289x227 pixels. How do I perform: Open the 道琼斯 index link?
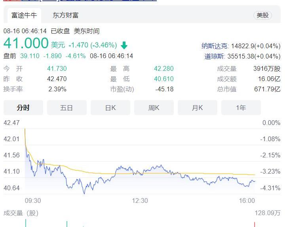click(x=214, y=56)
